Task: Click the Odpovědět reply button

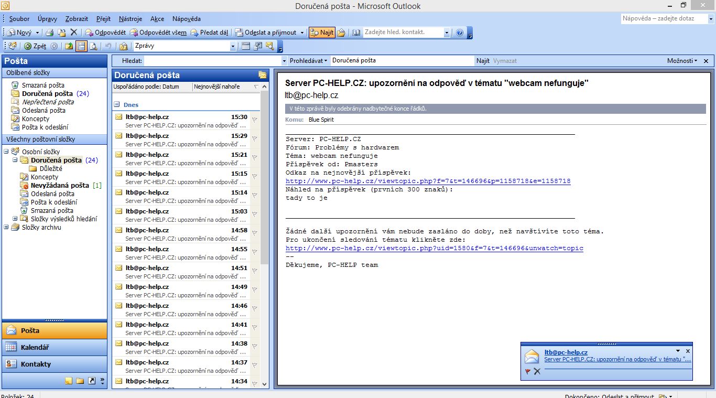Action: click(105, 33)
